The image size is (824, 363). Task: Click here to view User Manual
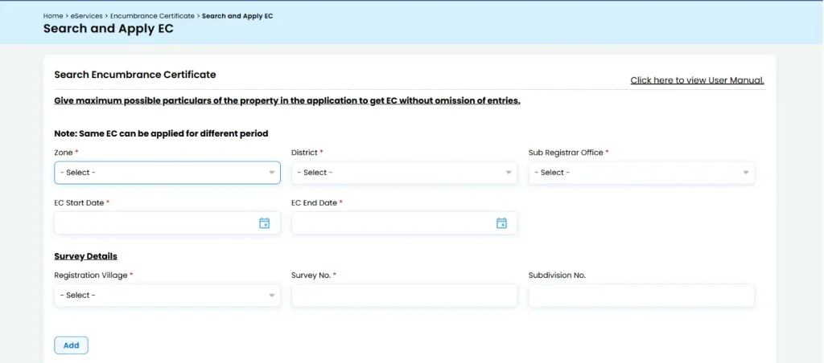pyautogui.click(x=698, y=80)
